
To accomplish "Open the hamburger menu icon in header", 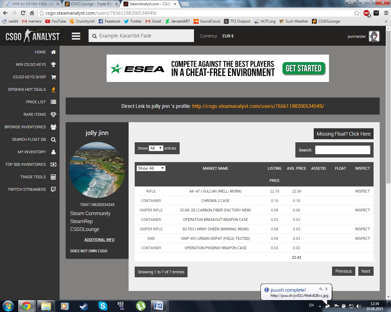I will click(76, 36).
